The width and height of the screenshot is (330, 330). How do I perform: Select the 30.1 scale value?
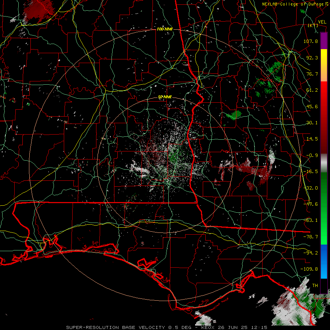click(312, 123)
